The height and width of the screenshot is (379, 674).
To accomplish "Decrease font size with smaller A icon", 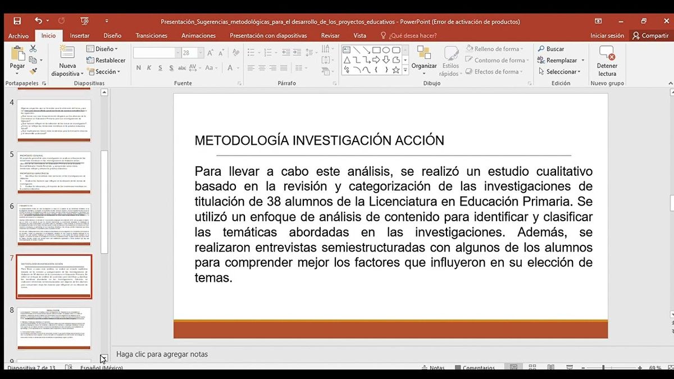I will (x=221, y=53).
